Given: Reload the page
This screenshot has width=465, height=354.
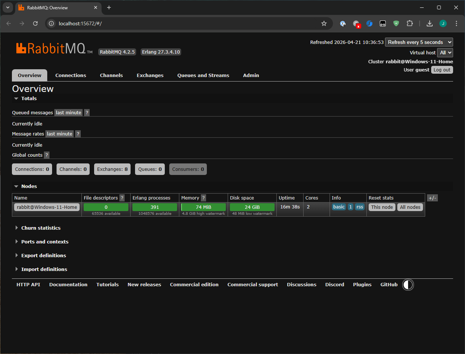Looking at the screenshot, I should click(x=35, y=23).
